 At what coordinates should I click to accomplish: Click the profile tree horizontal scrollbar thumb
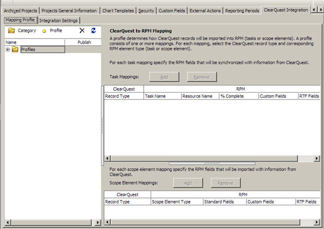pos(51,222)
